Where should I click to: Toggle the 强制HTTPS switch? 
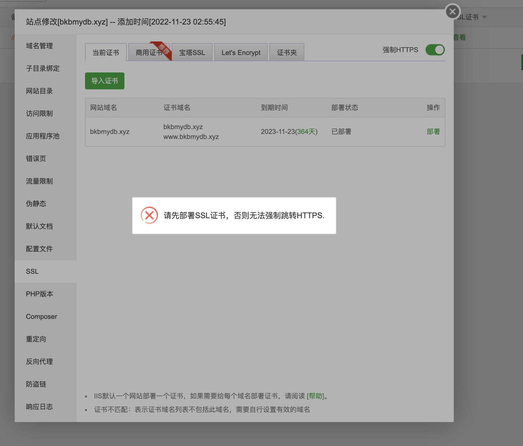point(435,50)
